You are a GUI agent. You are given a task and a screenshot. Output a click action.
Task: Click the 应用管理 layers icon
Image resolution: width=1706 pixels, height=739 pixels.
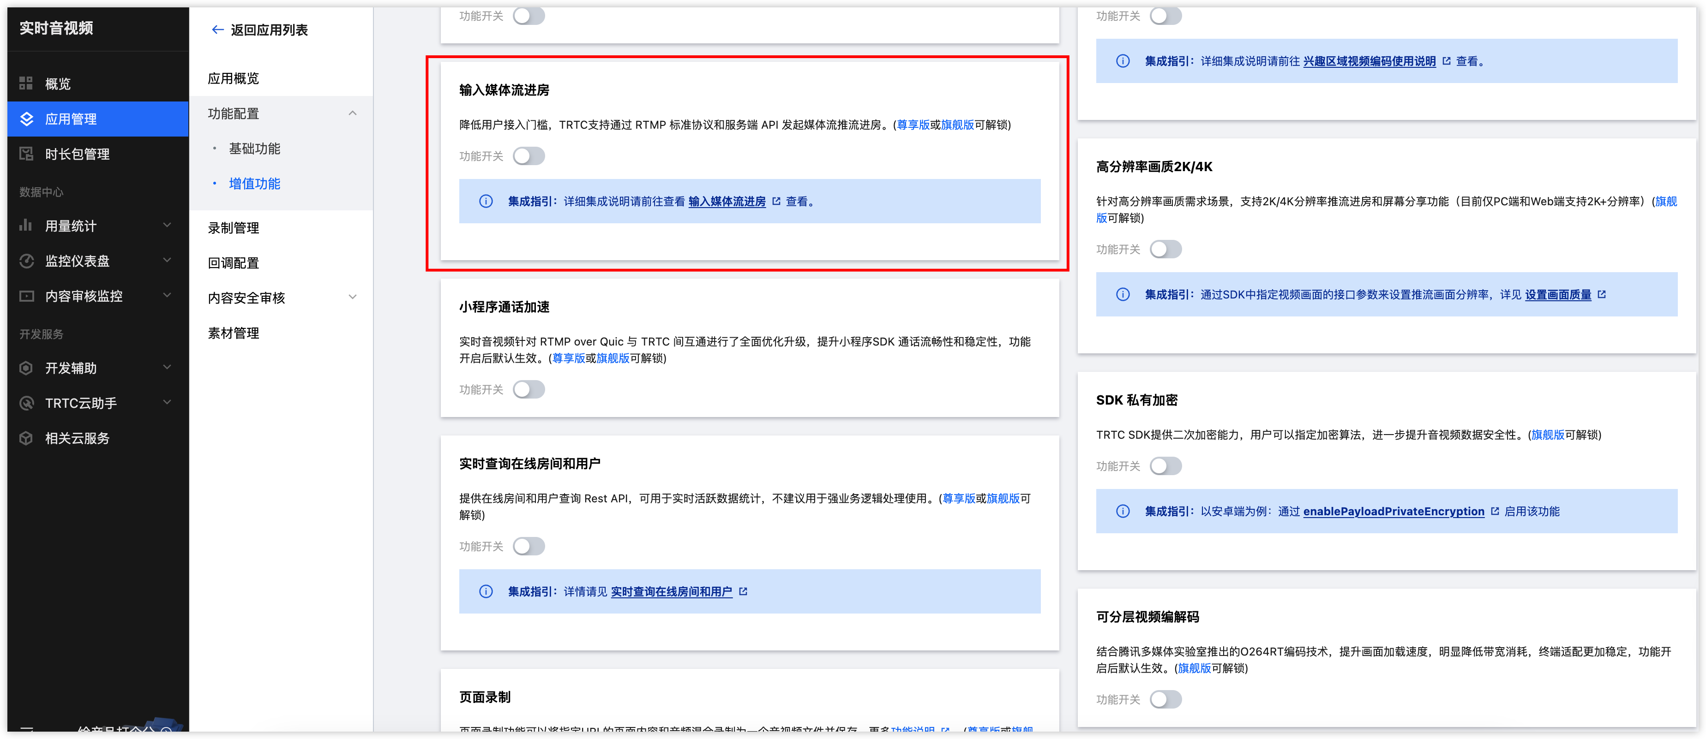tap(26, 119)
